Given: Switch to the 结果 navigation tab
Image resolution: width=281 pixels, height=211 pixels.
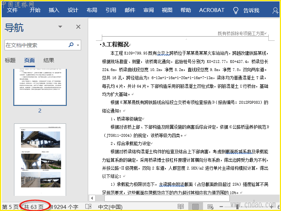Looking at the screenshot, I should click(48, 60).
